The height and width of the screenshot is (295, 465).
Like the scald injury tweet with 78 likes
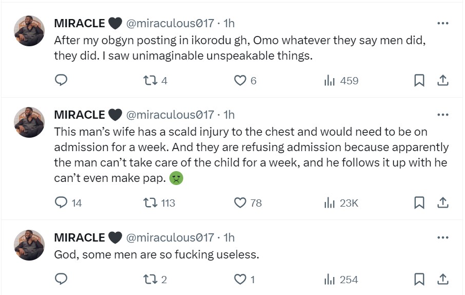pos(240,203)
